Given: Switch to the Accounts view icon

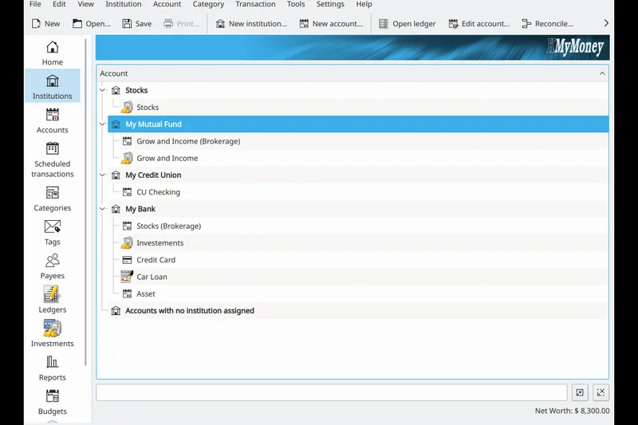Looking at the screenshot, I should coord(52,120).
